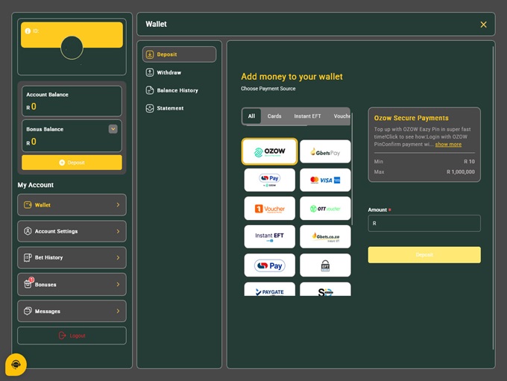The image size is (507, 381).
Task: Click the ID info icon
Action: tap(28, 31)
